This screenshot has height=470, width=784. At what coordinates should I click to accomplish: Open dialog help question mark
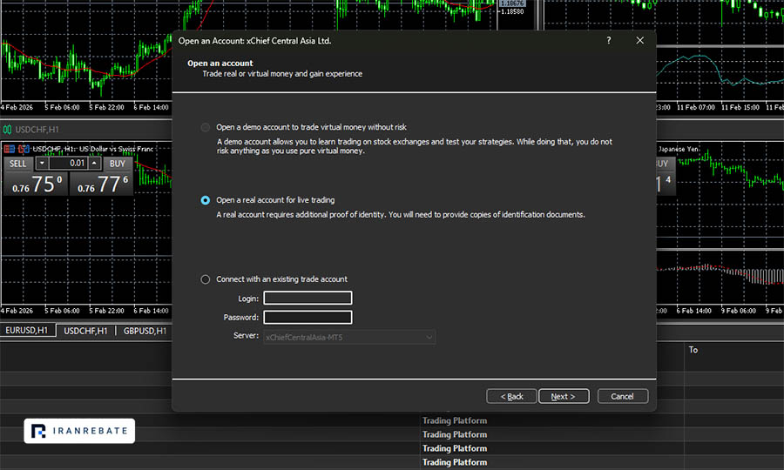(609, 40)
